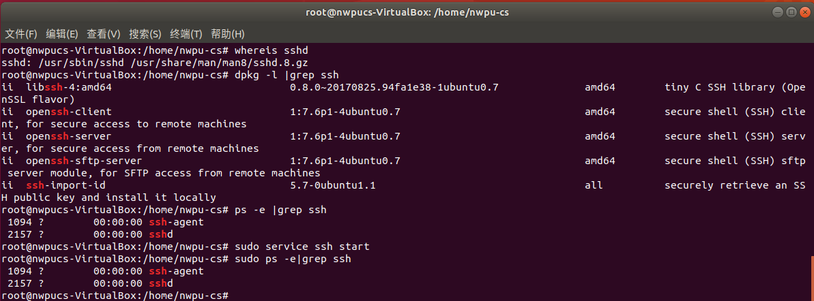Open the 查看(V) menu

[103, 34]
